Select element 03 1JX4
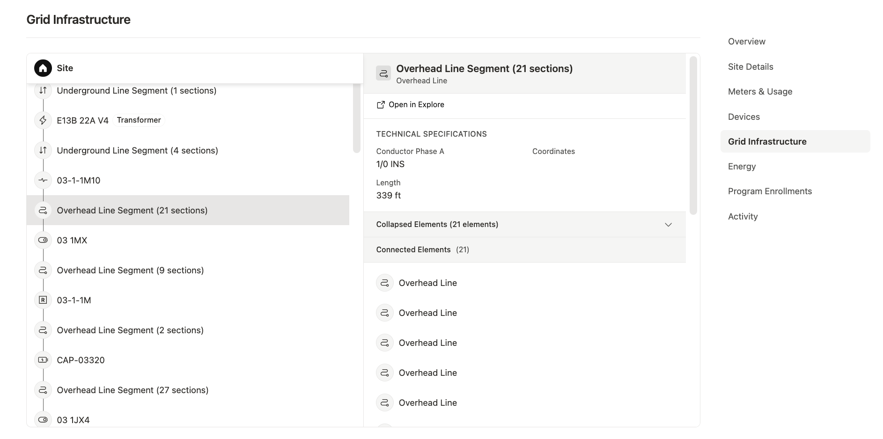Screen dimensions: 883x439 click(188, 416)
